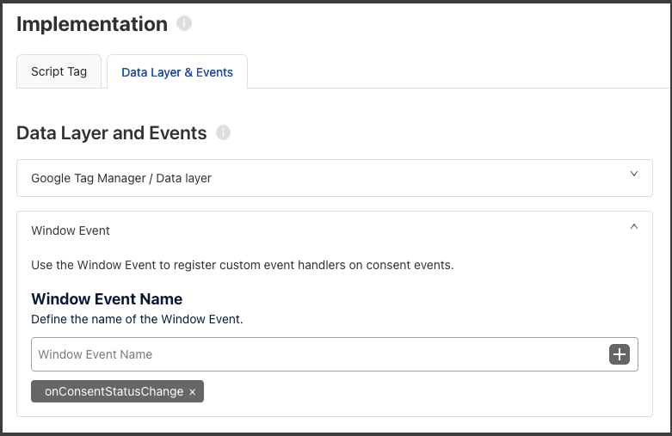This screenshot has height=436, width=672.
Task: Click the 'Use the Window Event to register' description
Action: (x=242, y=265)
